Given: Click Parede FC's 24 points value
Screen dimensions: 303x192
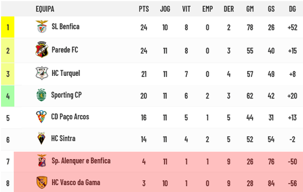Looking at the screenshot, I should point(144,51).
